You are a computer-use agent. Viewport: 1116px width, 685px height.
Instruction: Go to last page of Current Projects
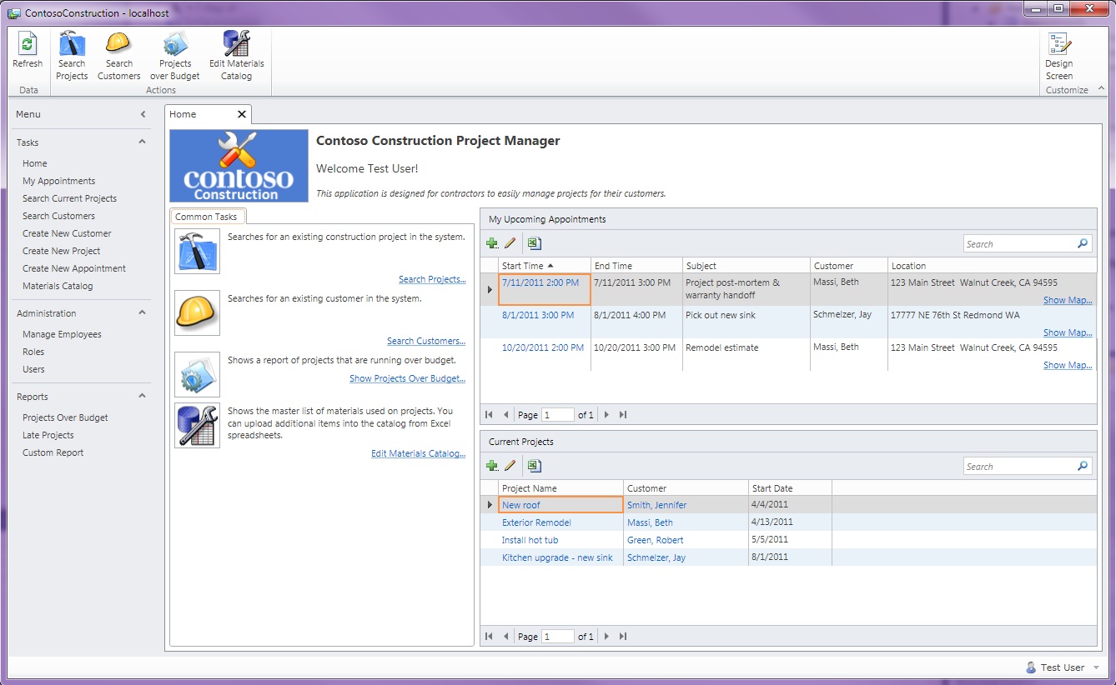click(623, 636)
